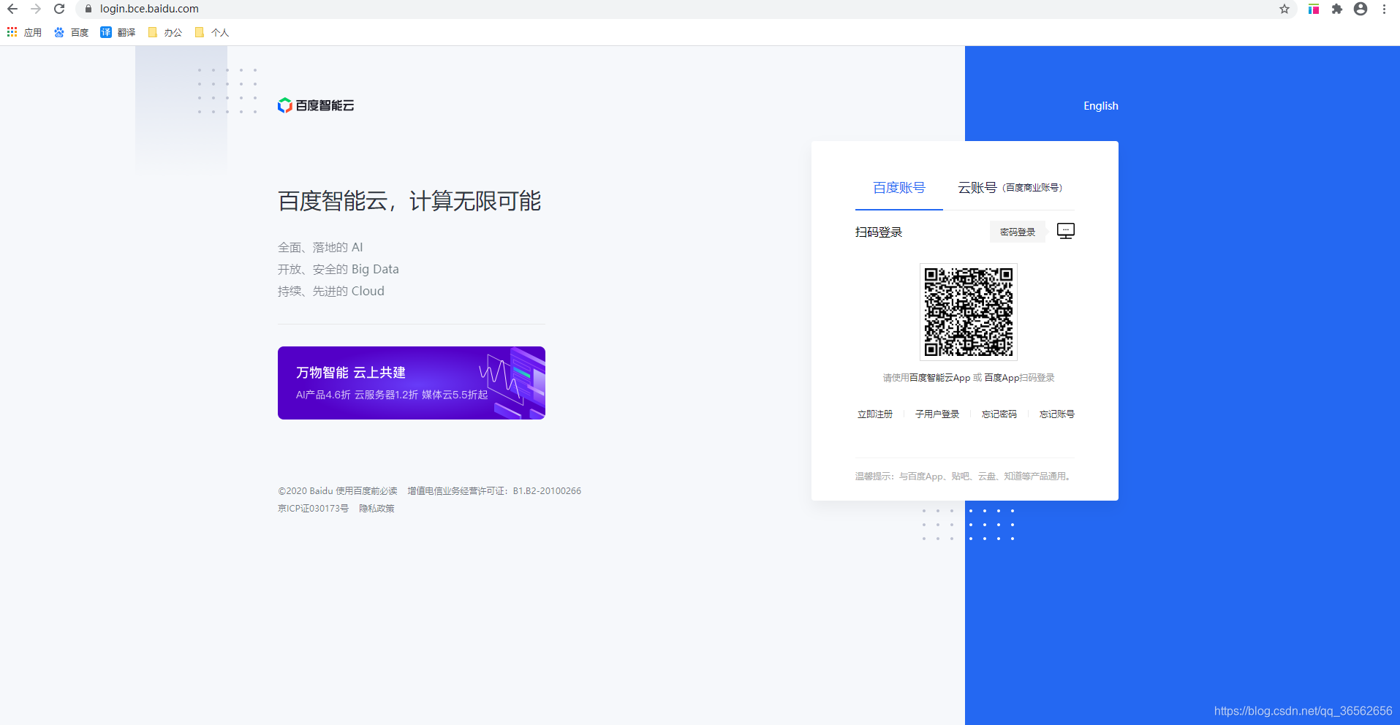Open the 个人 bookmarks folder
The width and height of the screenshot is (1400, 725).
tap(212, 32)
